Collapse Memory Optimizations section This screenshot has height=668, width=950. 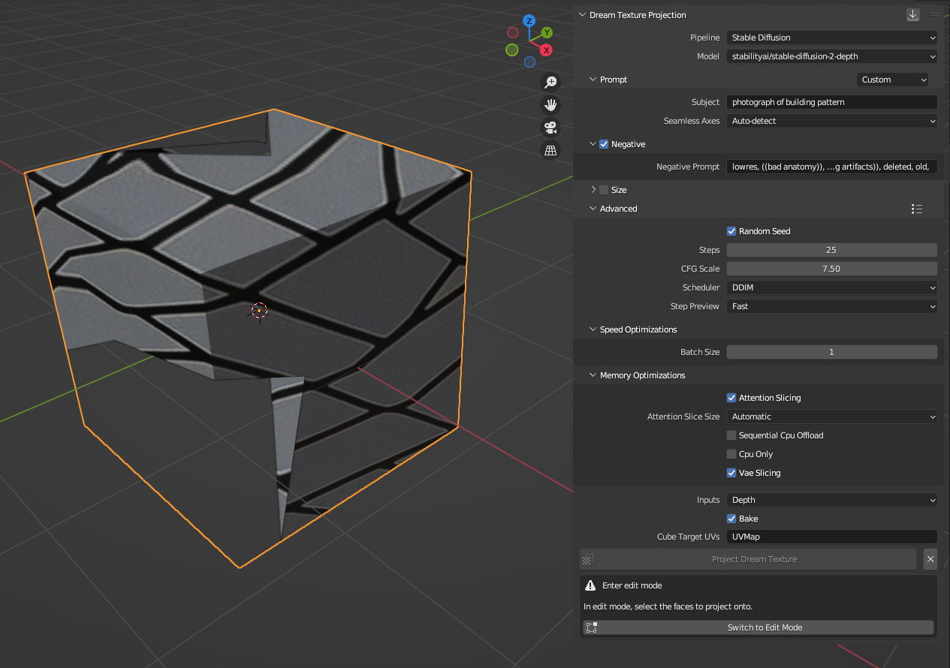coord(593,375)
